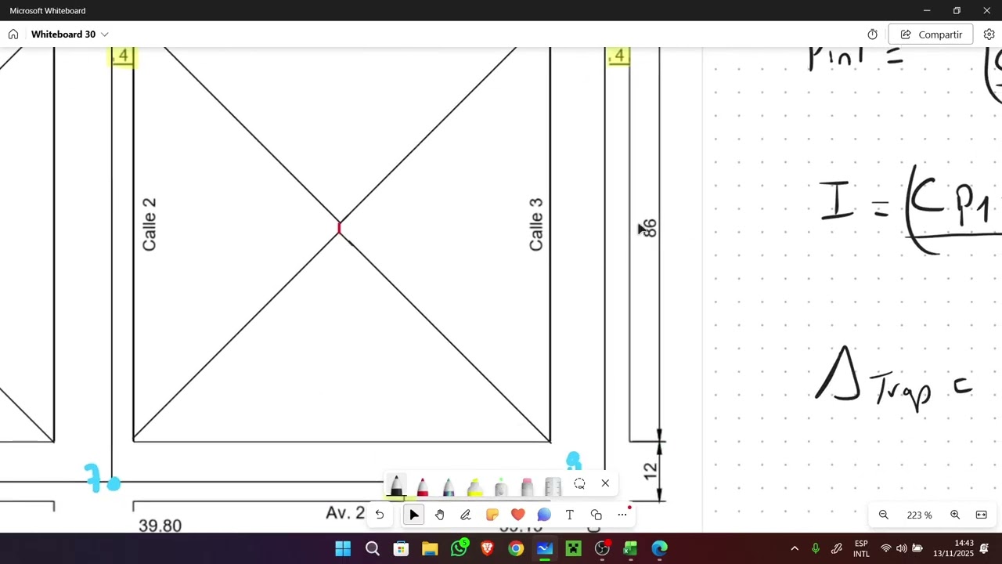Insert a text box

[570, 515]
